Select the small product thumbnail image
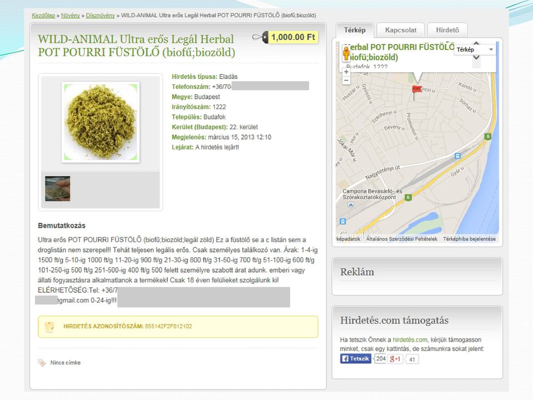This screenshot has height=400, width=533. [58, 189]
